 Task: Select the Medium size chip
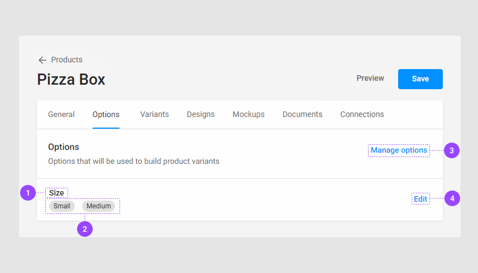point(99,206)
